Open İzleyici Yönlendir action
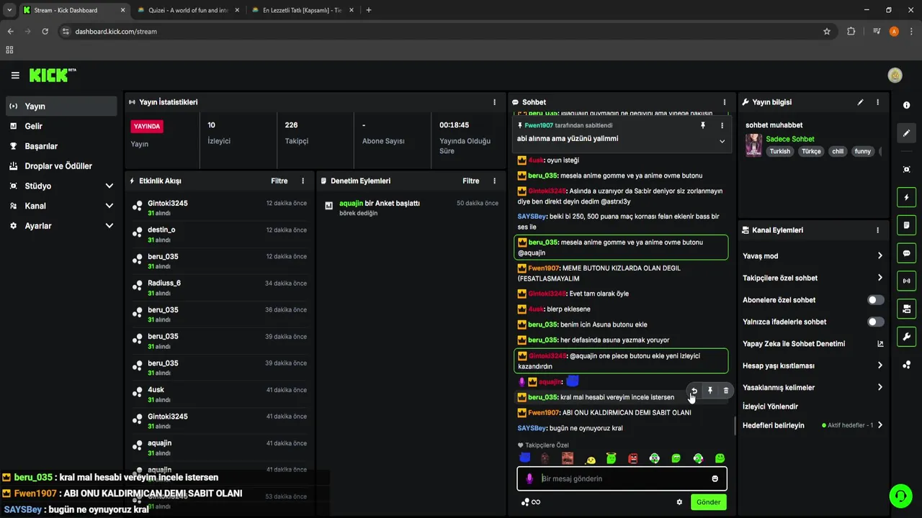The height and width of the screenshot is (518, 922). (770, 406)
